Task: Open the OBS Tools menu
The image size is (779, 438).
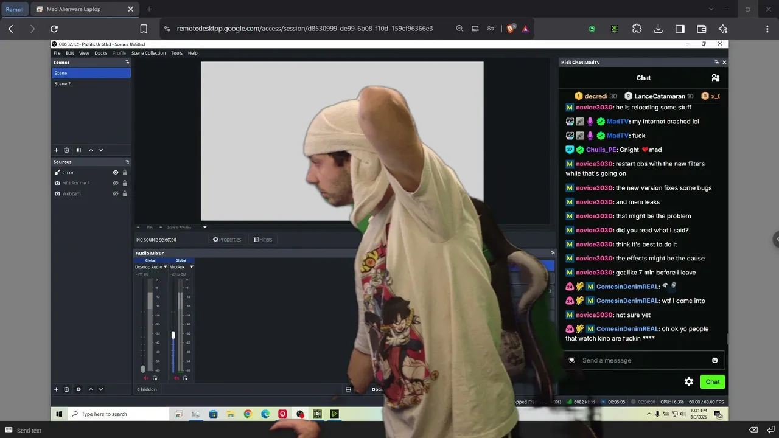Action: 176,53
